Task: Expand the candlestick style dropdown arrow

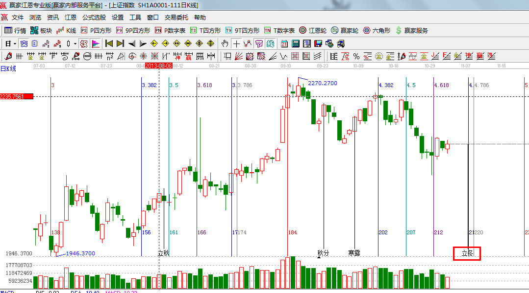Action: tap(75, 44)
